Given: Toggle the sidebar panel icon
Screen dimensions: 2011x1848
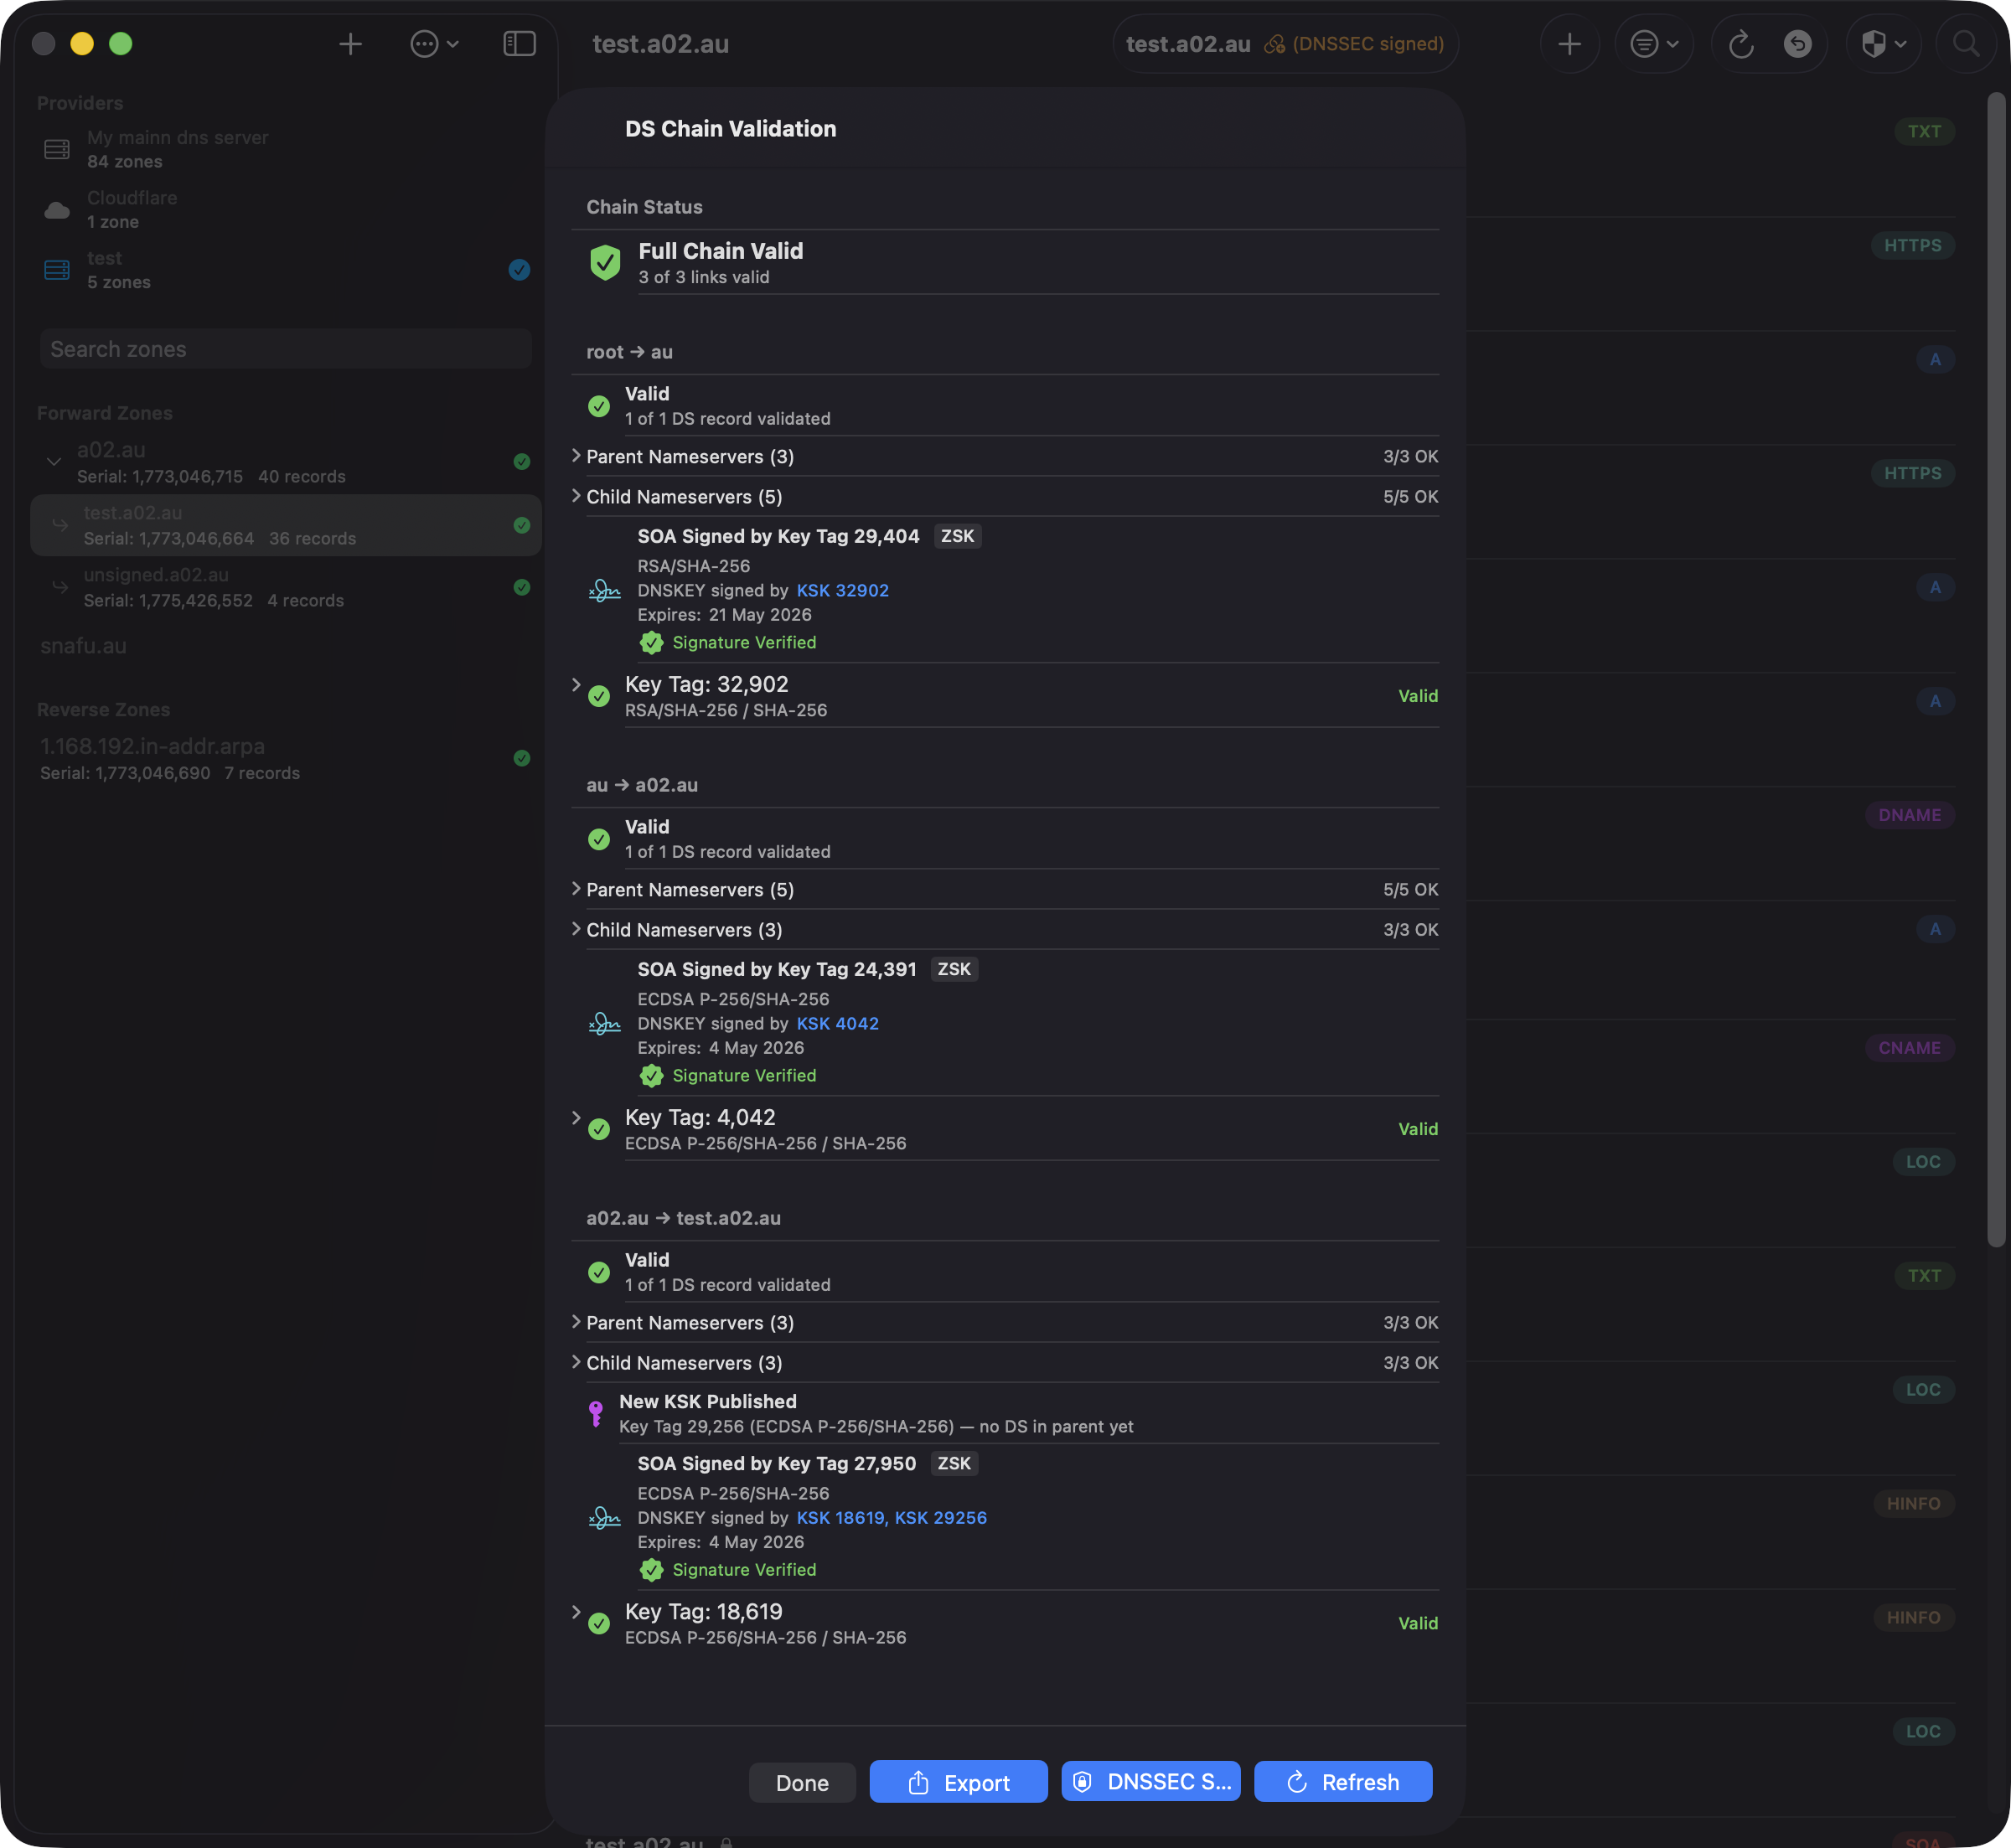Looking at the screenshot, I should tap(519, 44).
